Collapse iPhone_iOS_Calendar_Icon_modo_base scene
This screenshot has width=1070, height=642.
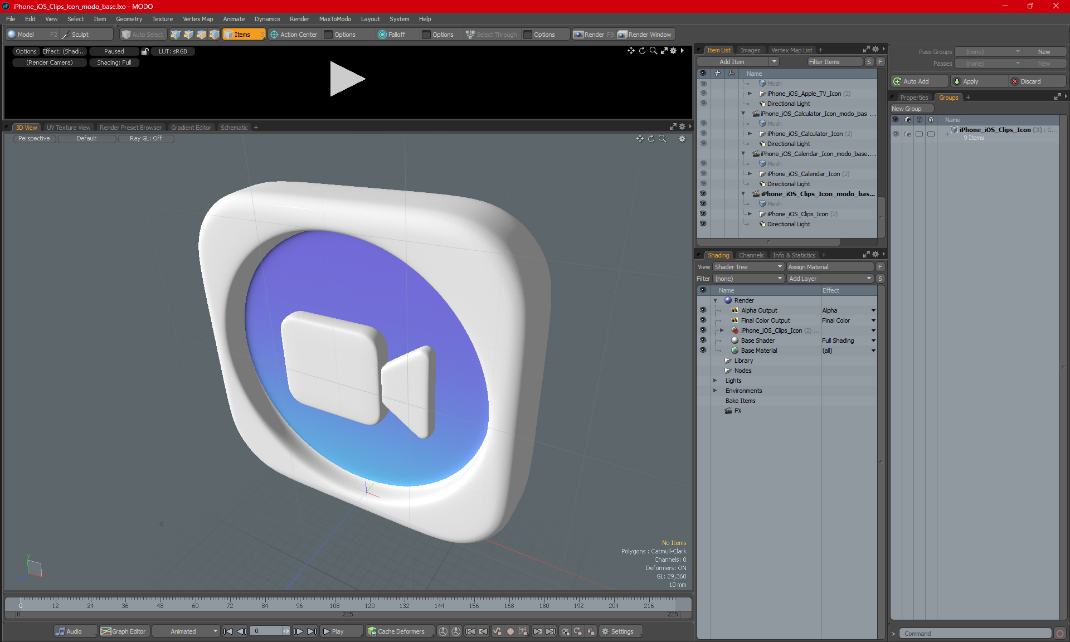click(x=743, y=154)
